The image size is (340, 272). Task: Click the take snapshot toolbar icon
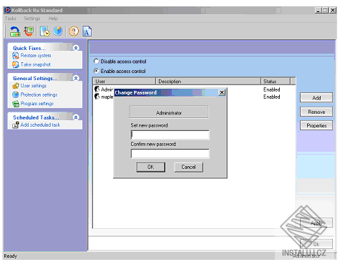[x=29, y=31]
